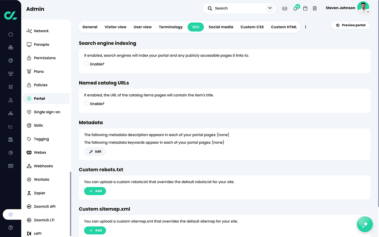Open the notifications bell with 88 badge
The image size is (379, 237).
click(x=295, y=8)
